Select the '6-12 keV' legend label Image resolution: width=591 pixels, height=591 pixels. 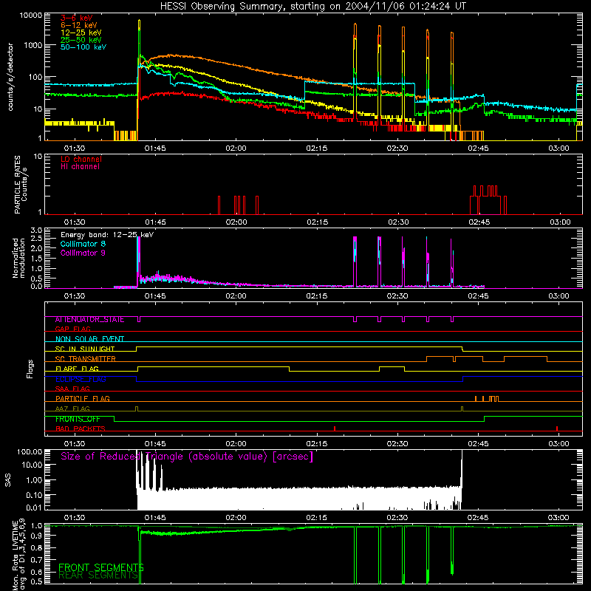click(x=79, y=25)
